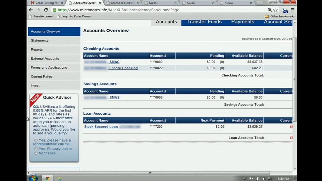This screenshot has height=181, width=322.
Task: Click the ResetAccount bookmark
Action: tap(41, 16)
